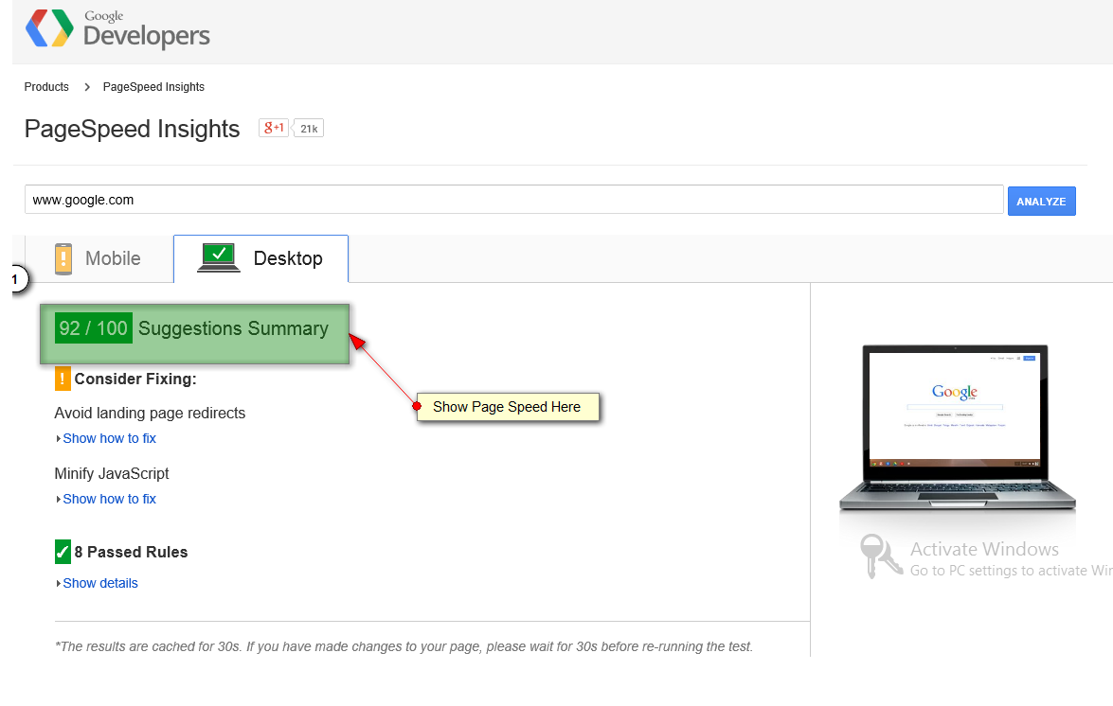Click the Google +1 button
This screenshot has height=706, width=1113.
point(274,128)
